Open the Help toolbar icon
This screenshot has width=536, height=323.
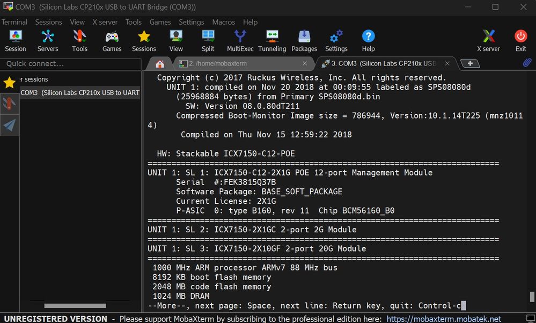(x=368, y=41)
